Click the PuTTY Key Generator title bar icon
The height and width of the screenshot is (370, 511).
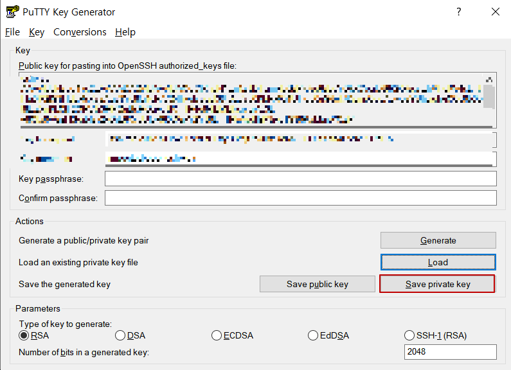click(x=12, y=12)
